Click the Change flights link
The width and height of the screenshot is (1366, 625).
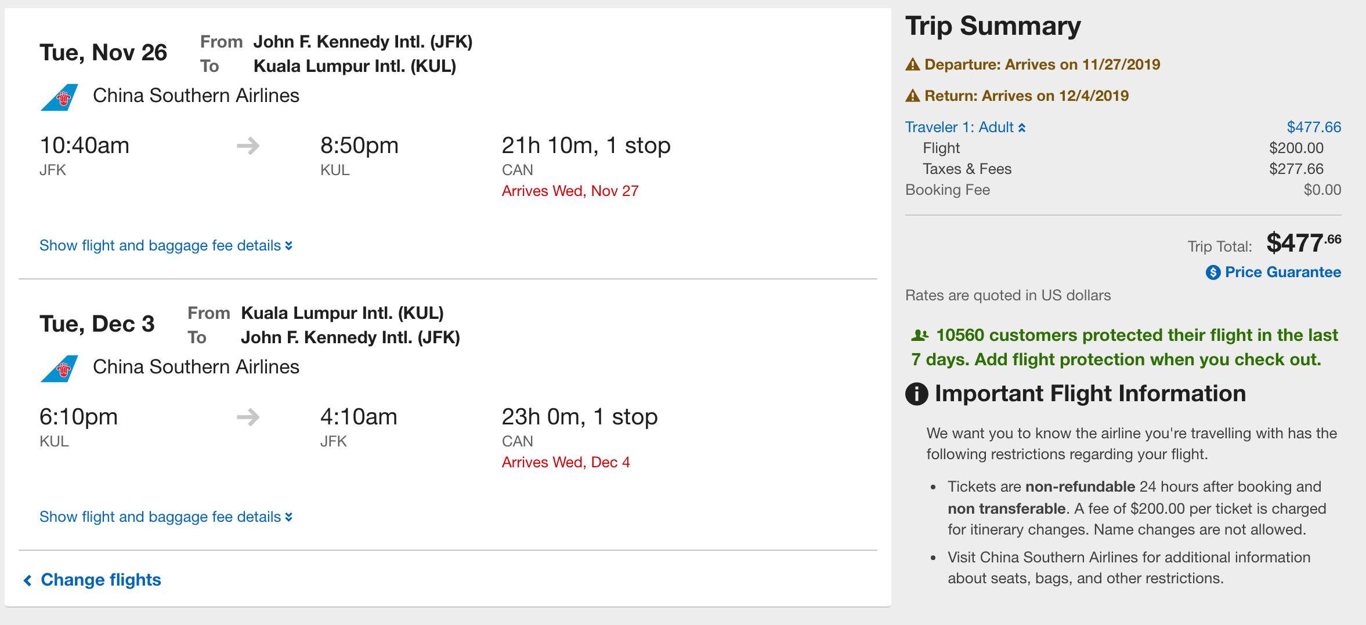(100, 580)
